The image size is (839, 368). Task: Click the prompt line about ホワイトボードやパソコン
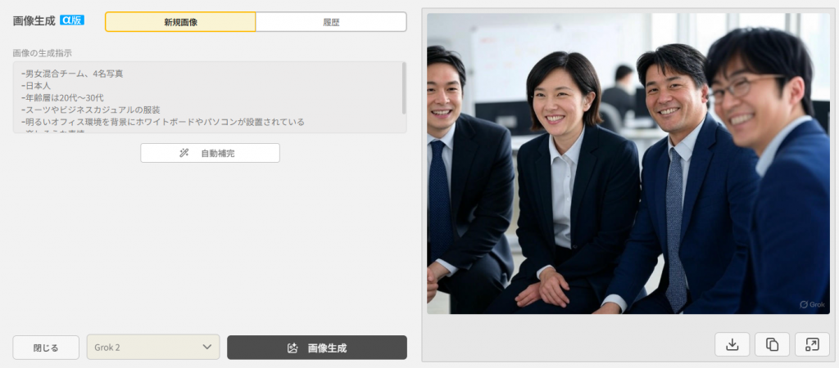pyautogui.click(x=163, y=123)
